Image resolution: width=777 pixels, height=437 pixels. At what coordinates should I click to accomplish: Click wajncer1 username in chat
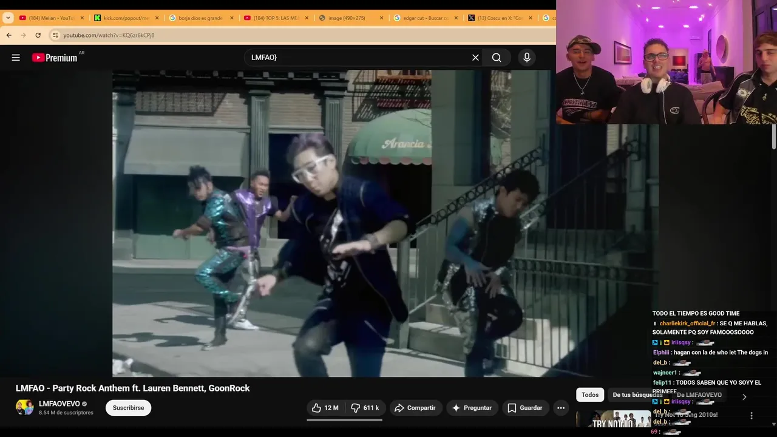[x=665, y=373]
